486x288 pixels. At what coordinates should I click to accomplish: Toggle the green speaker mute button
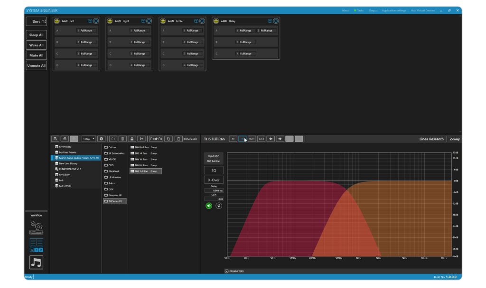209,206
